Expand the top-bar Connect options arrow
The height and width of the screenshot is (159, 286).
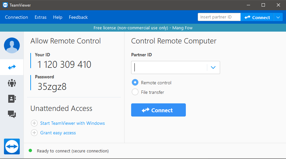click(278, 17)
